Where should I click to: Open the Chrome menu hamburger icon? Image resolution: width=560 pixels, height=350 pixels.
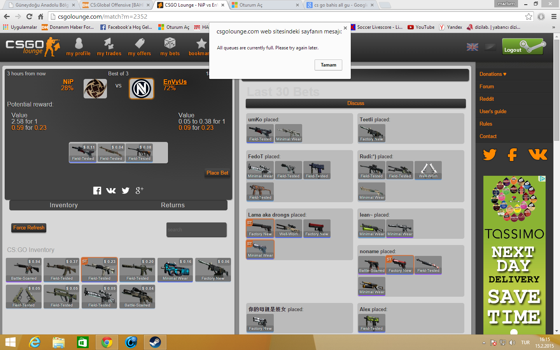point(554,17)
